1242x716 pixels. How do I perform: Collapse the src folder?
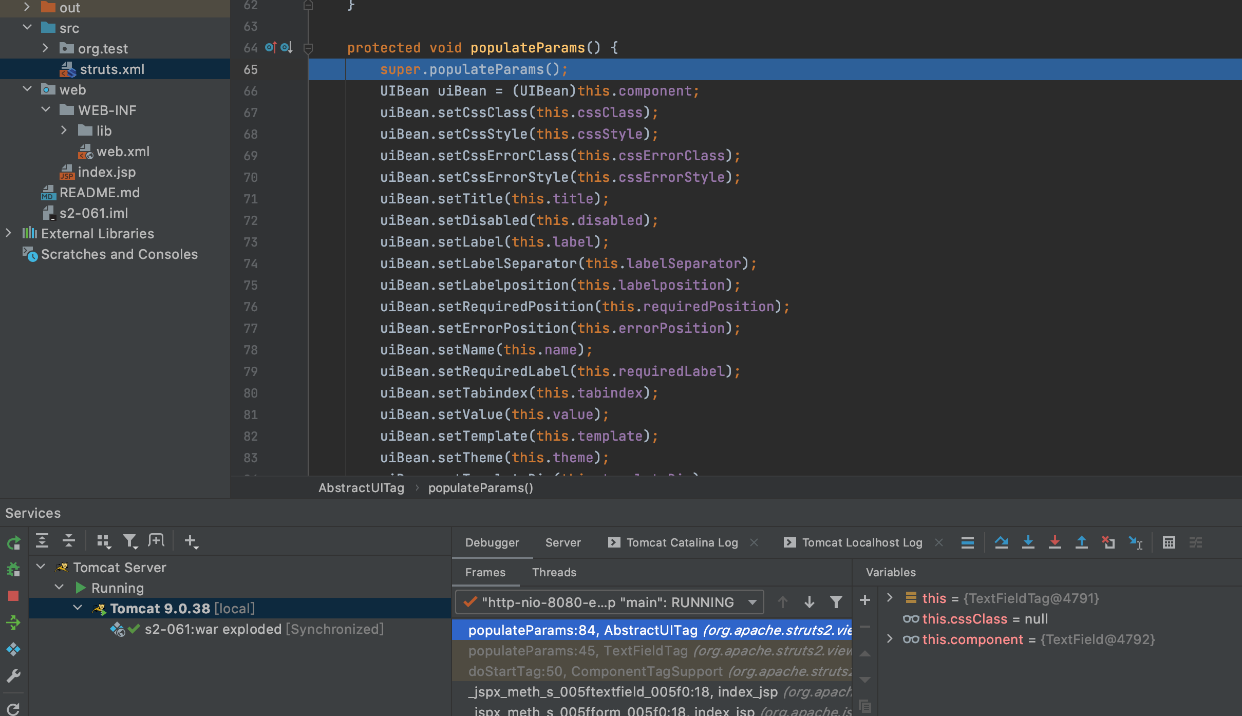(x=27, y=27)
